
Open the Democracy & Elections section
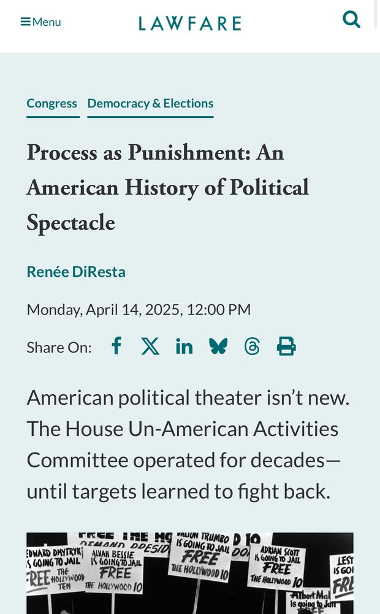(x=150, y=103)
